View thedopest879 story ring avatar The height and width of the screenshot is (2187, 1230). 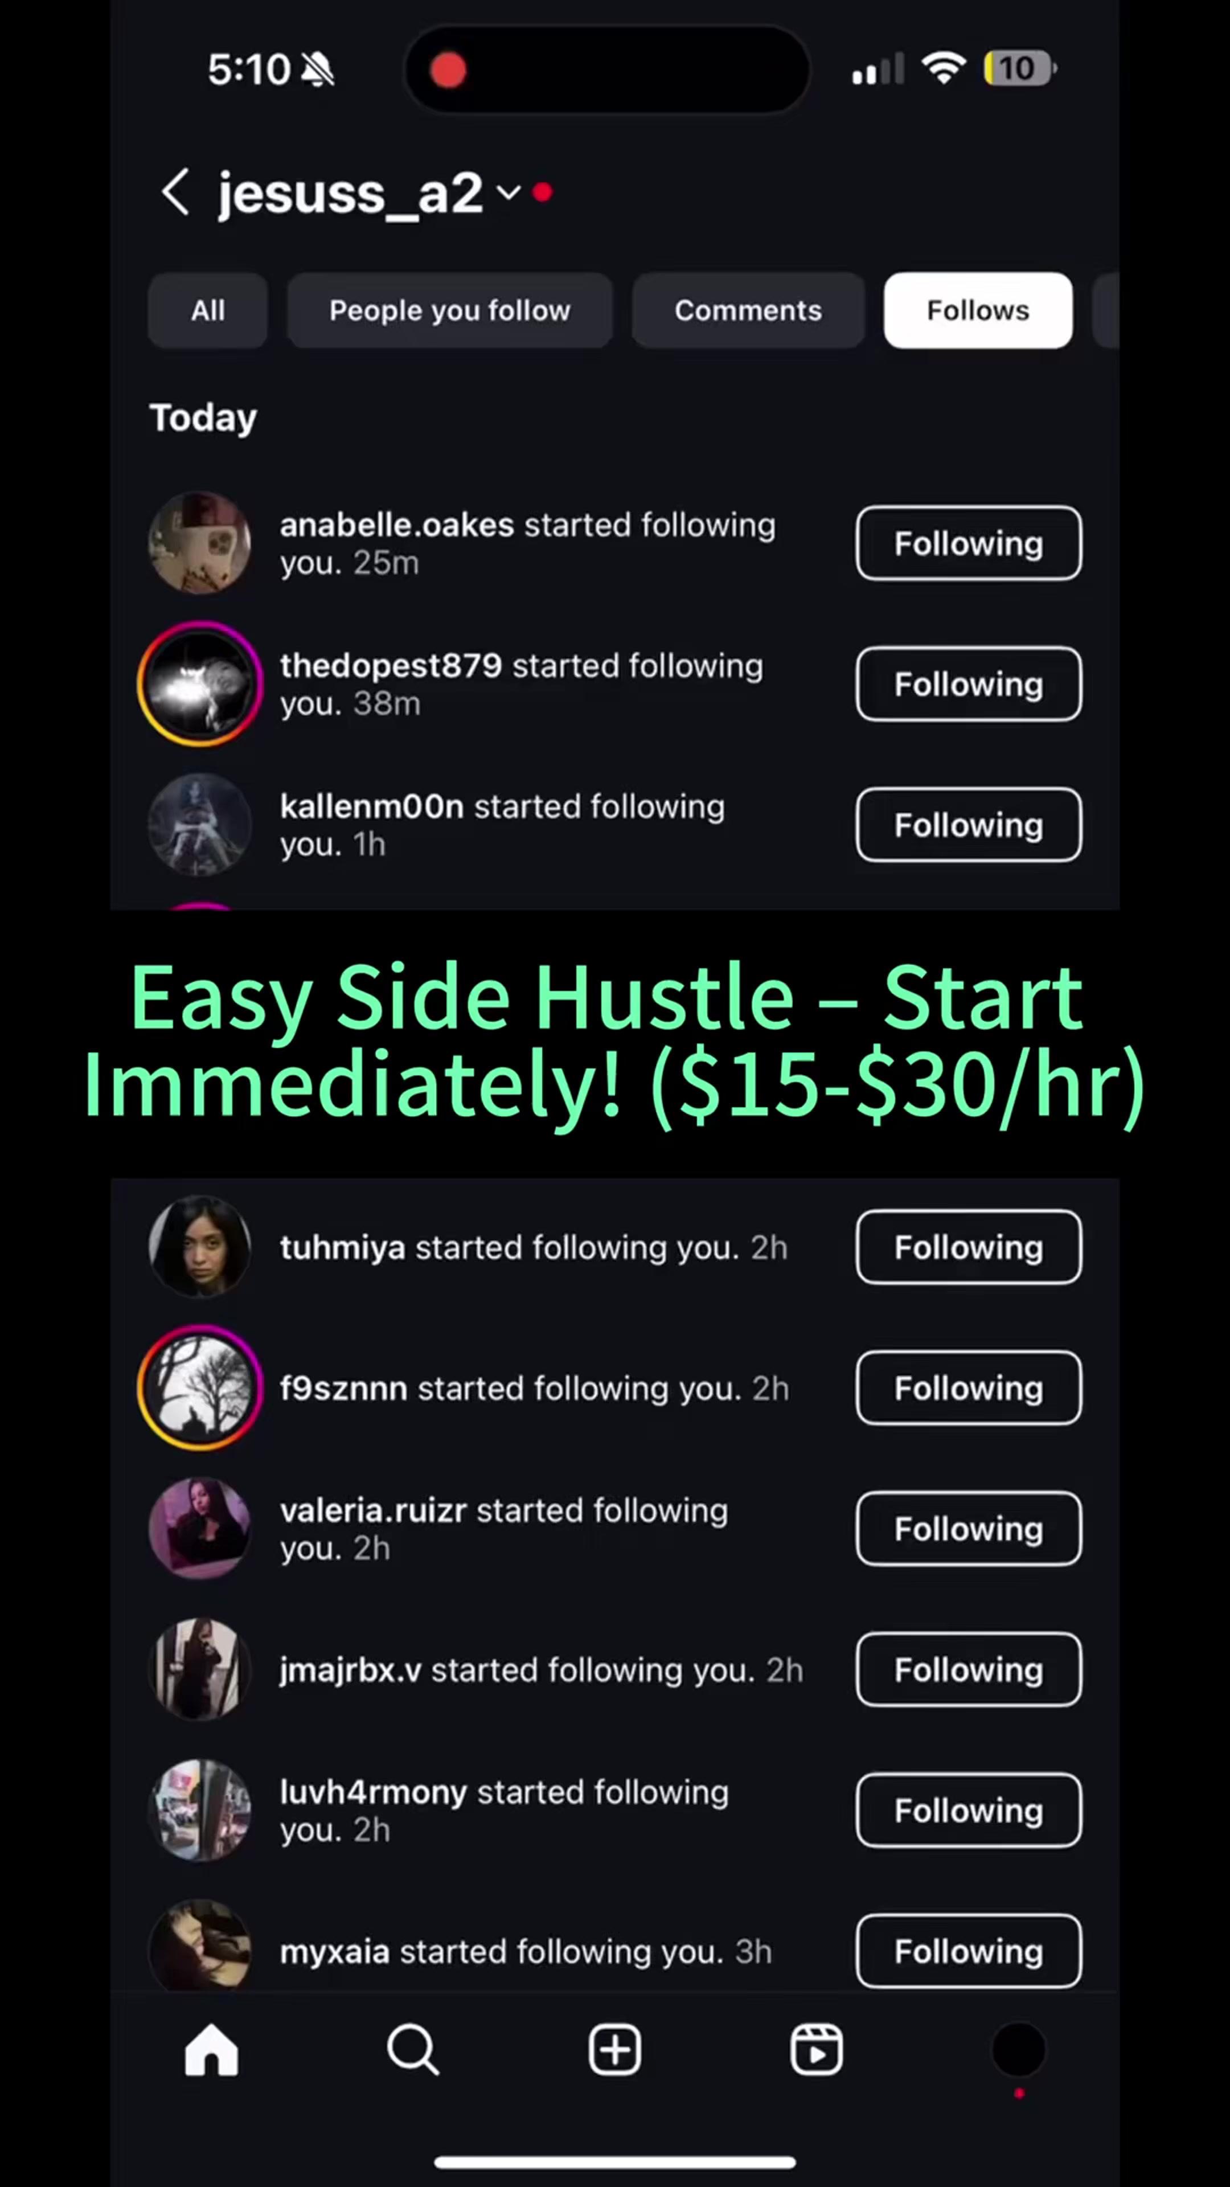coord(200,684)
